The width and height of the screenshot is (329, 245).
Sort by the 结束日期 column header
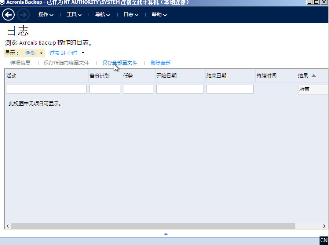coord(230,76)
